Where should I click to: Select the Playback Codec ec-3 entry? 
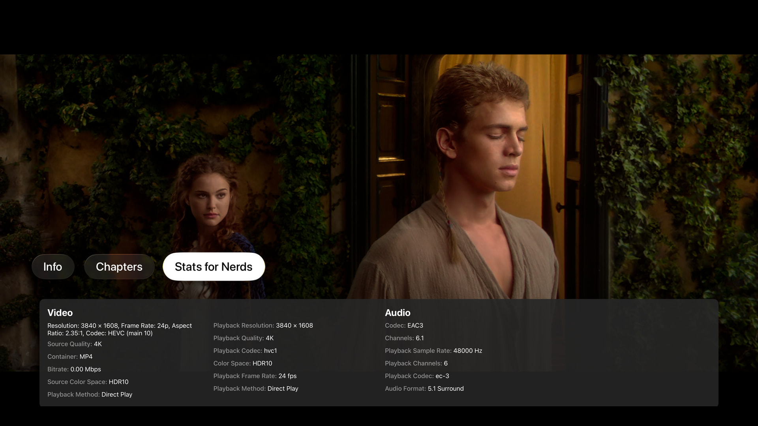pos(417,376)
